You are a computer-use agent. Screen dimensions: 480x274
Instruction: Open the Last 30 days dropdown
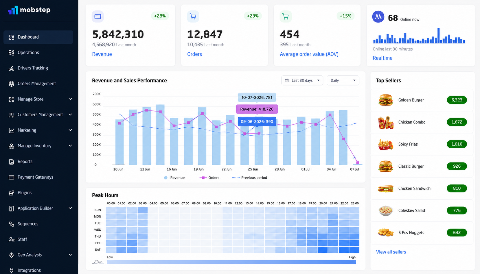[x=302, y=80]
